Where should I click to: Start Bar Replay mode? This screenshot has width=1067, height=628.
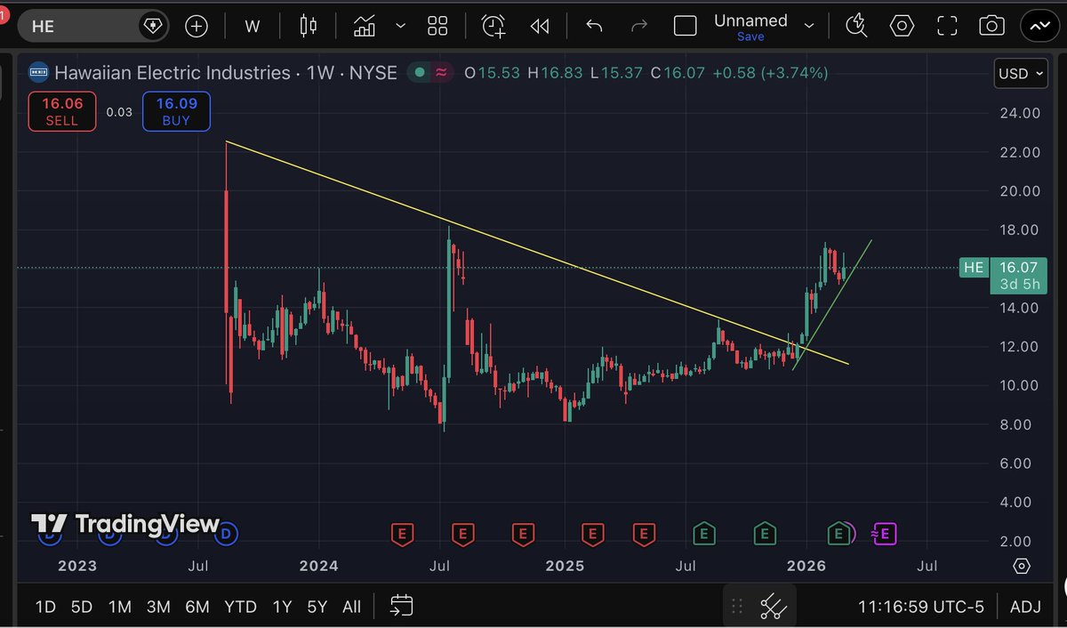[x=540, y=26]
